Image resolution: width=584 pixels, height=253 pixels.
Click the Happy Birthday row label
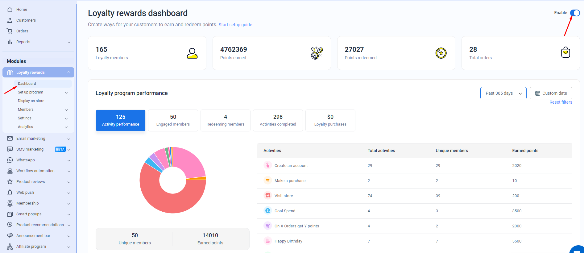click(288, 241)
